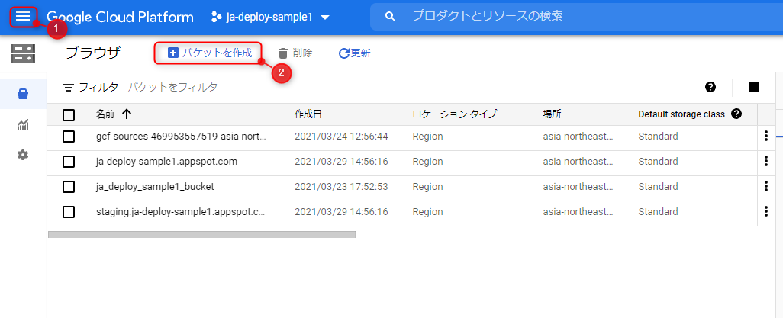Click the Cloud Storage product icon

click(x=23, y=53)
